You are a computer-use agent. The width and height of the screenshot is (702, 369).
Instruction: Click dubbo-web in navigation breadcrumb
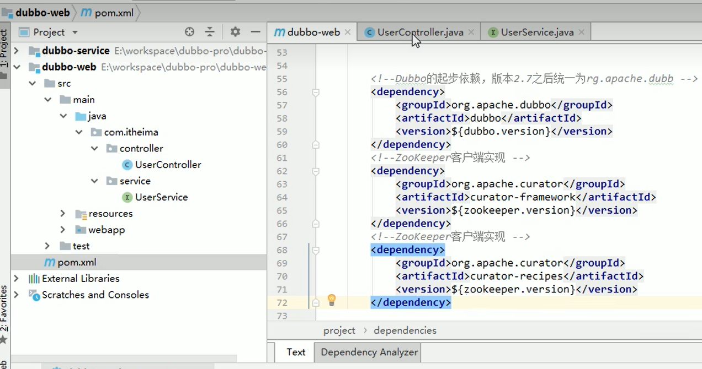42,13
